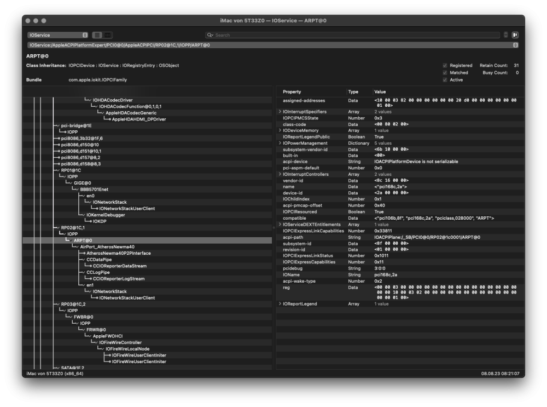Expand the IODeviceMemory property
This screenshot has height=407, width=547.
coord(280,130)
